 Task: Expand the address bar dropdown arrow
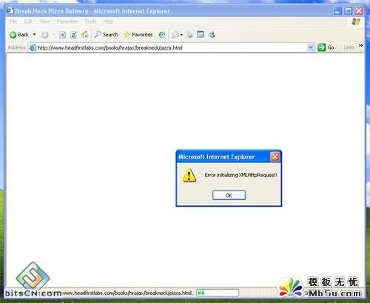coord(311,47)
